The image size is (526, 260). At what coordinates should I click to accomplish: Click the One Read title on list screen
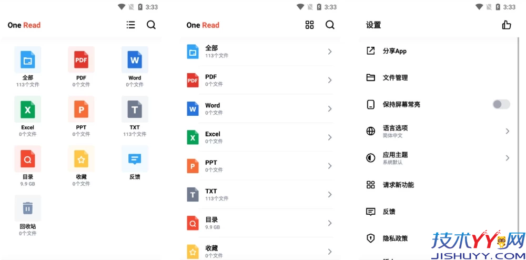(x=203, y=25)
